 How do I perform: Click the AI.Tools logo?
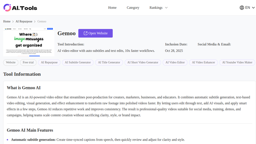(x=20, y=8)
